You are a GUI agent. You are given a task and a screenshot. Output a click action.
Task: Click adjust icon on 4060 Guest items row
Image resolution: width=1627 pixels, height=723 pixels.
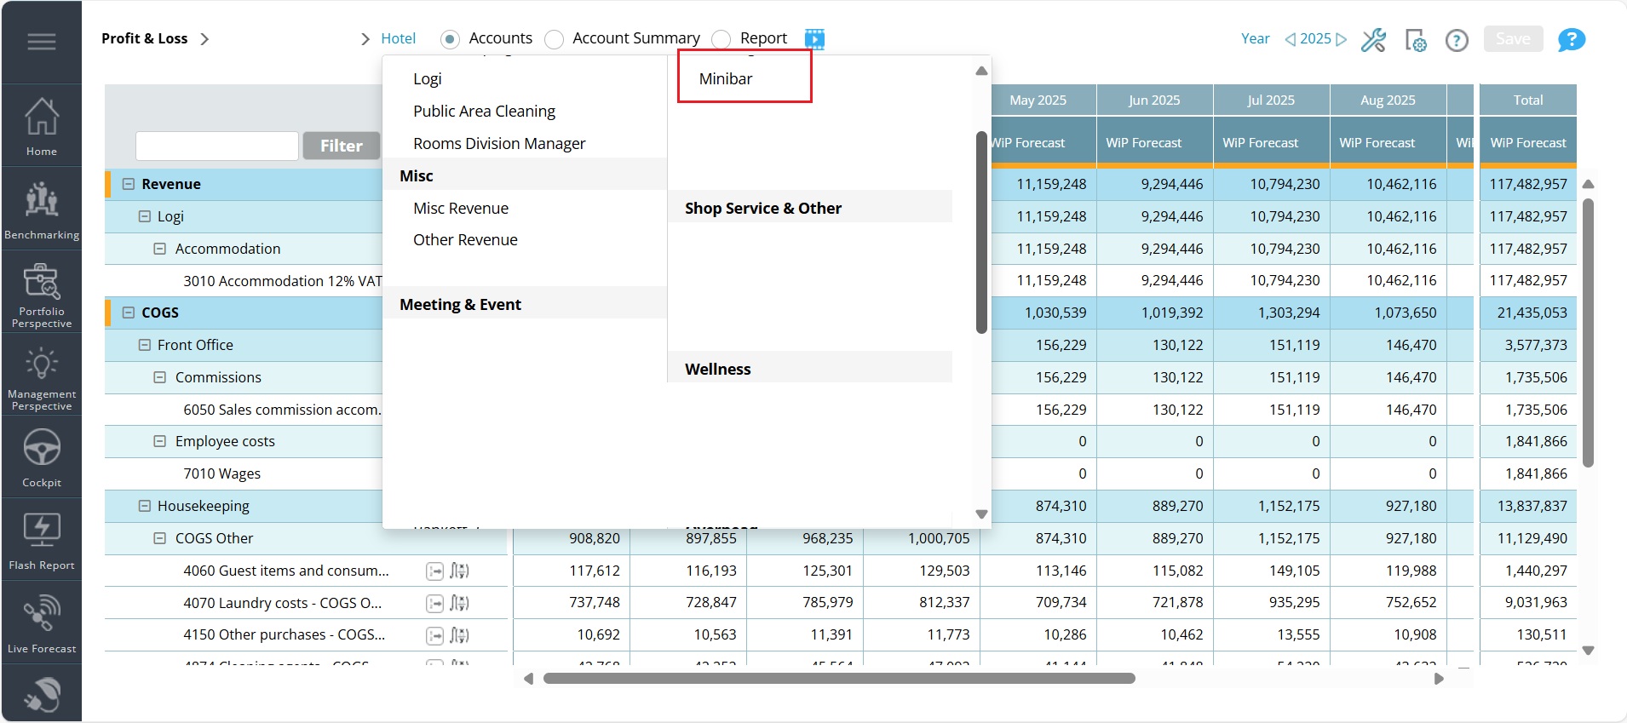click(x=459, y=571)
